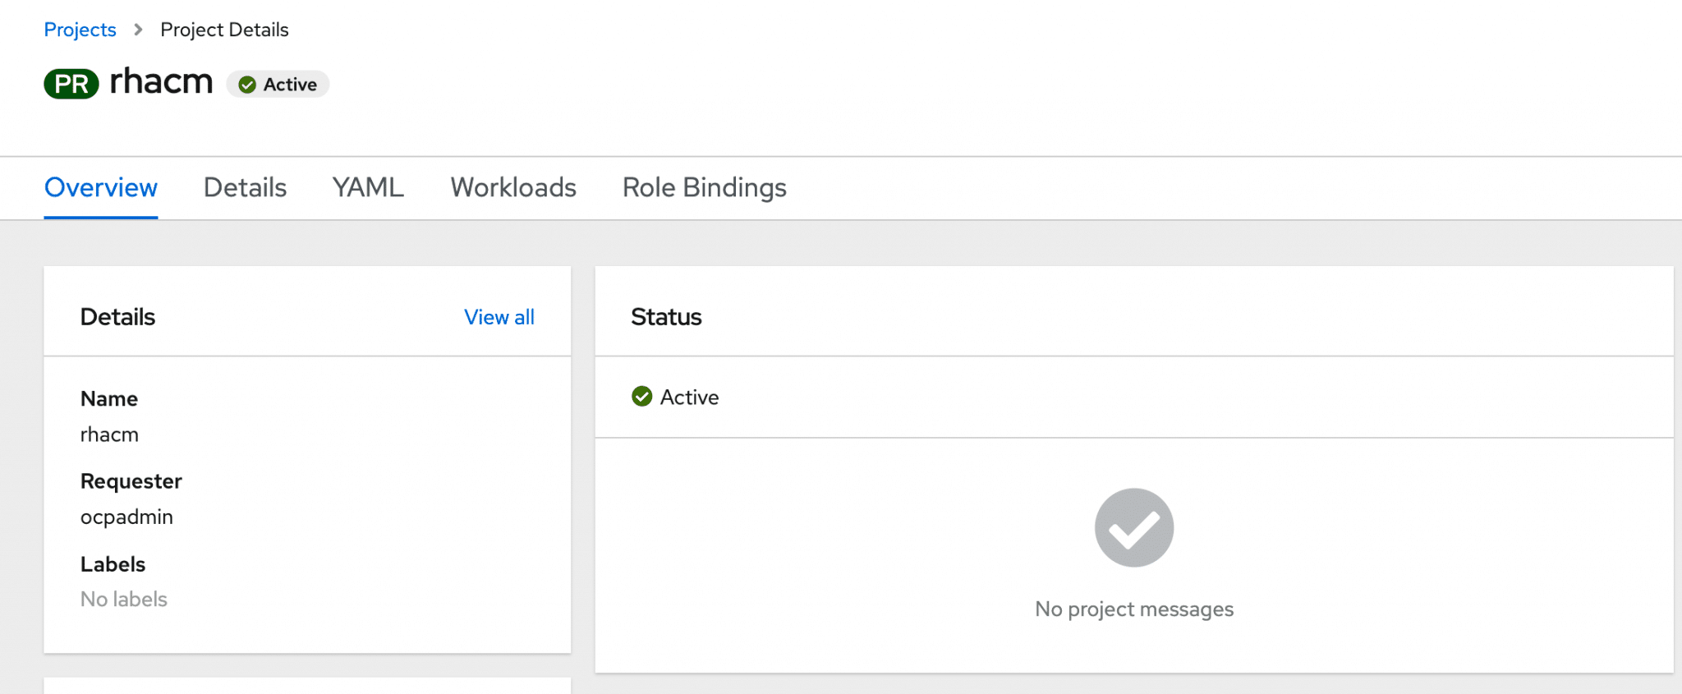Click the gray checkmark above No project messages
This screenshot has height=694, width=1682.
[x=1133, y=527]
